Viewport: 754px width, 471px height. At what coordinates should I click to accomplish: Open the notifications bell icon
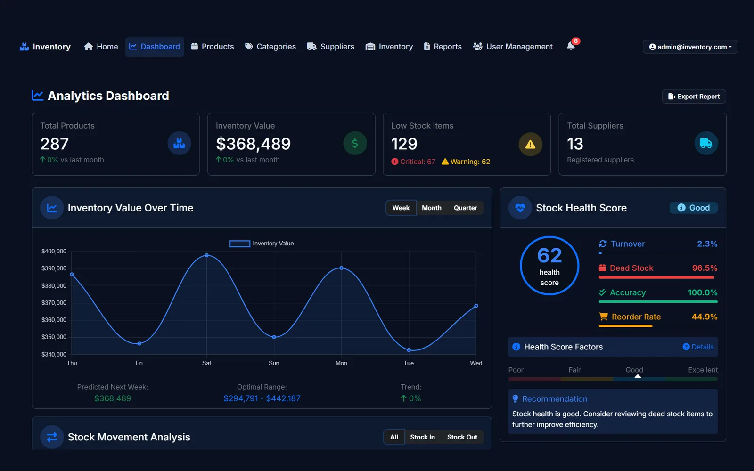pos(571,46)
